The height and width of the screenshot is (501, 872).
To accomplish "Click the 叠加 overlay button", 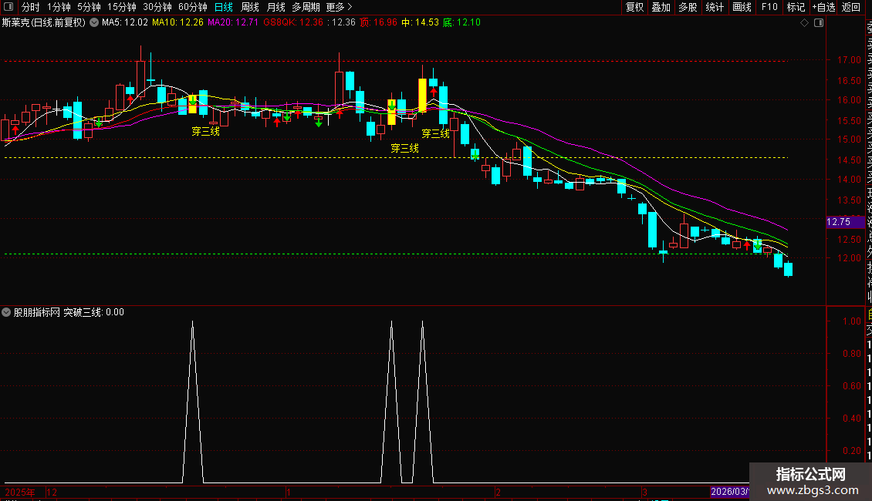I will [x=661, y=7].
